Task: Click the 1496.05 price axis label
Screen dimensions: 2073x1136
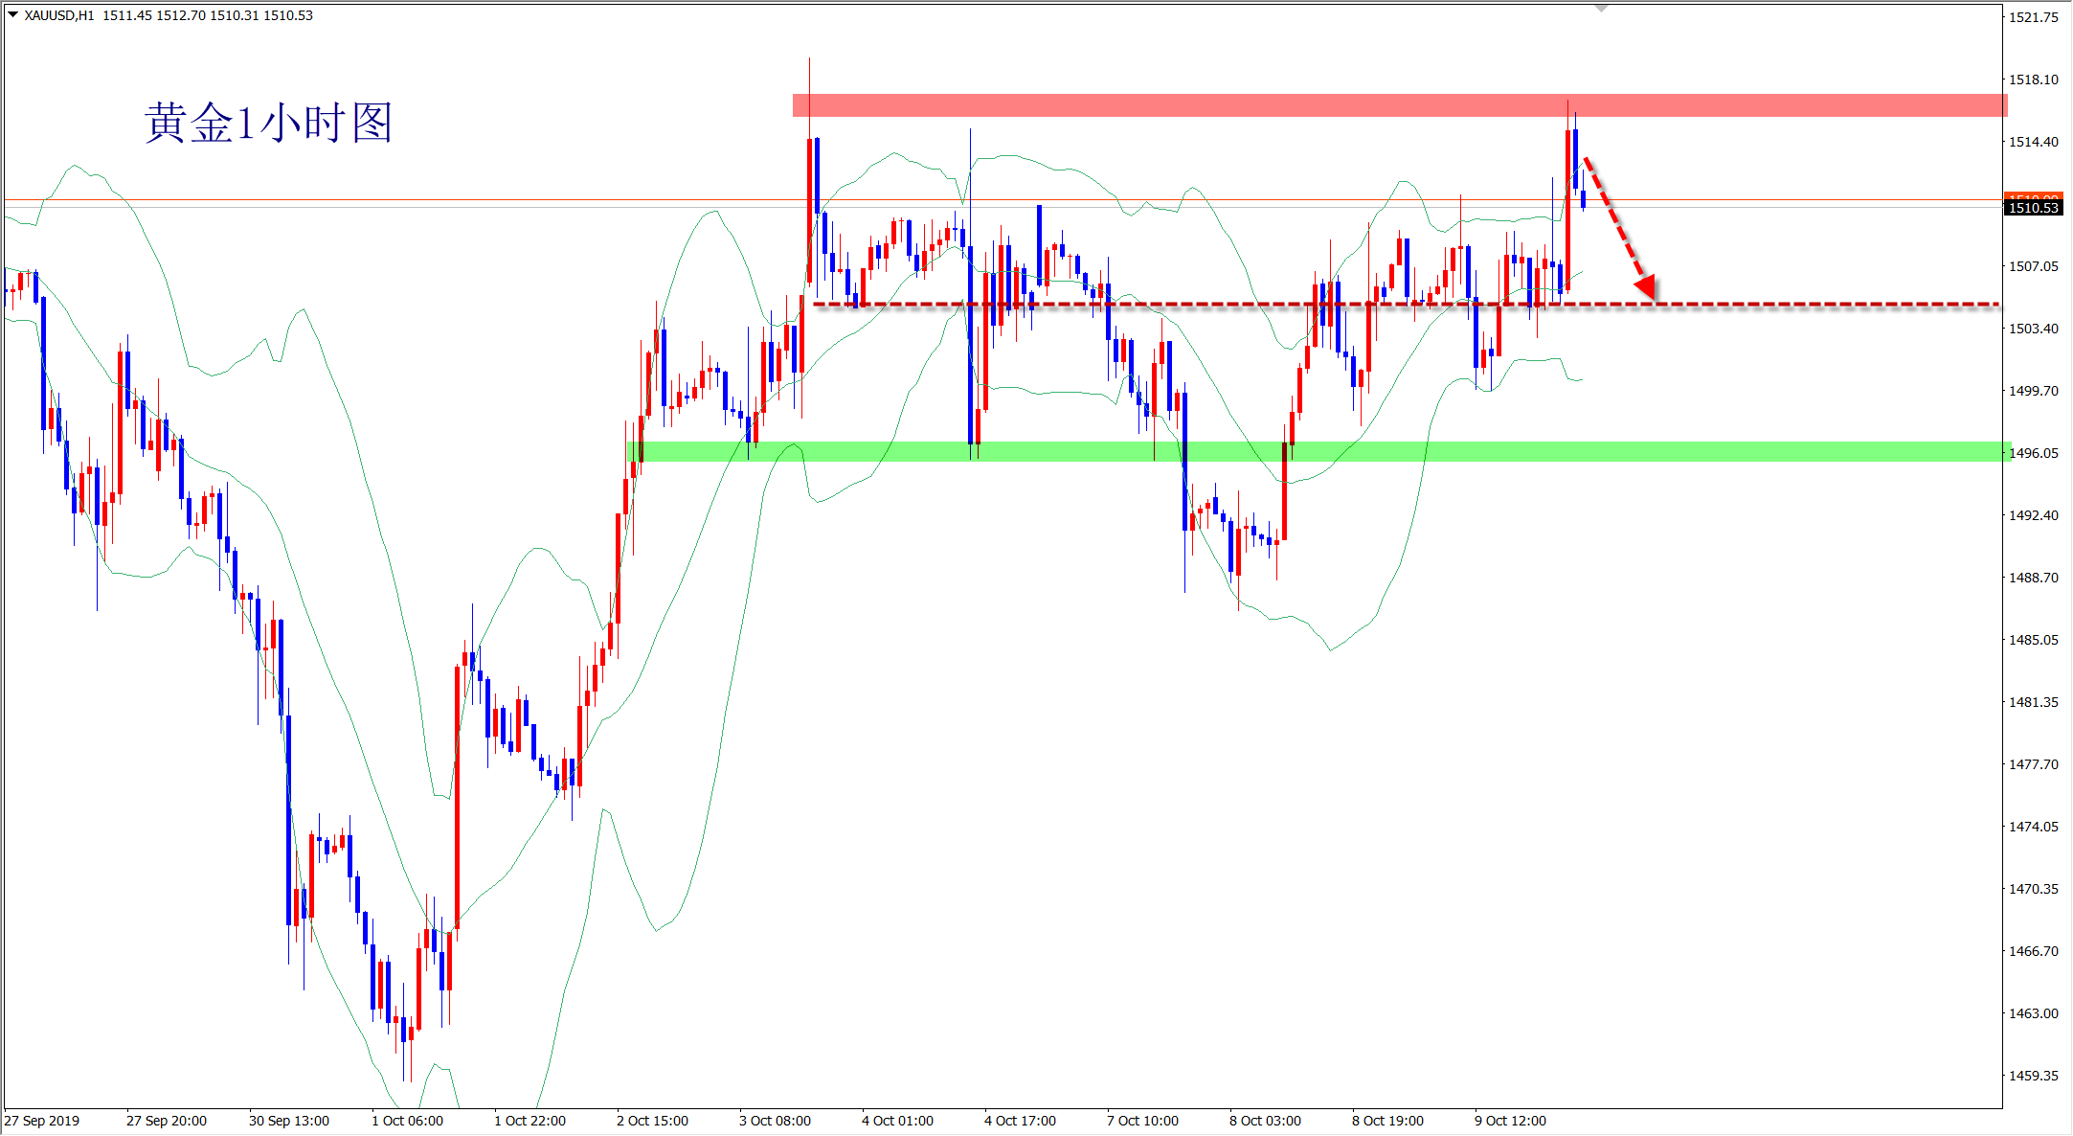Action: [x=2034, y=453]
